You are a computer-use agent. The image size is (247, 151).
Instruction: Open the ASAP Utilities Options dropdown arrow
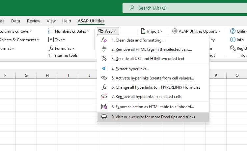pyautogui.click(x=219, y=31)
